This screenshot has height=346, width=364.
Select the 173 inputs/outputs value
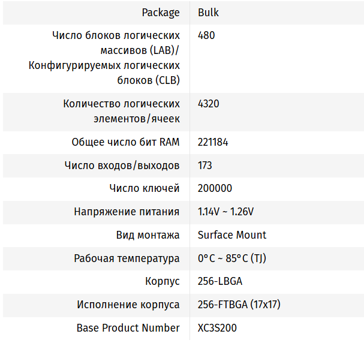[205, 166]
